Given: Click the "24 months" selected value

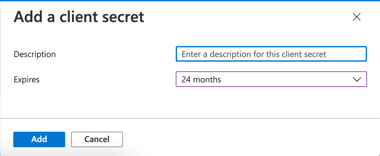Looking at the screenshot, I should coord(201,79).
